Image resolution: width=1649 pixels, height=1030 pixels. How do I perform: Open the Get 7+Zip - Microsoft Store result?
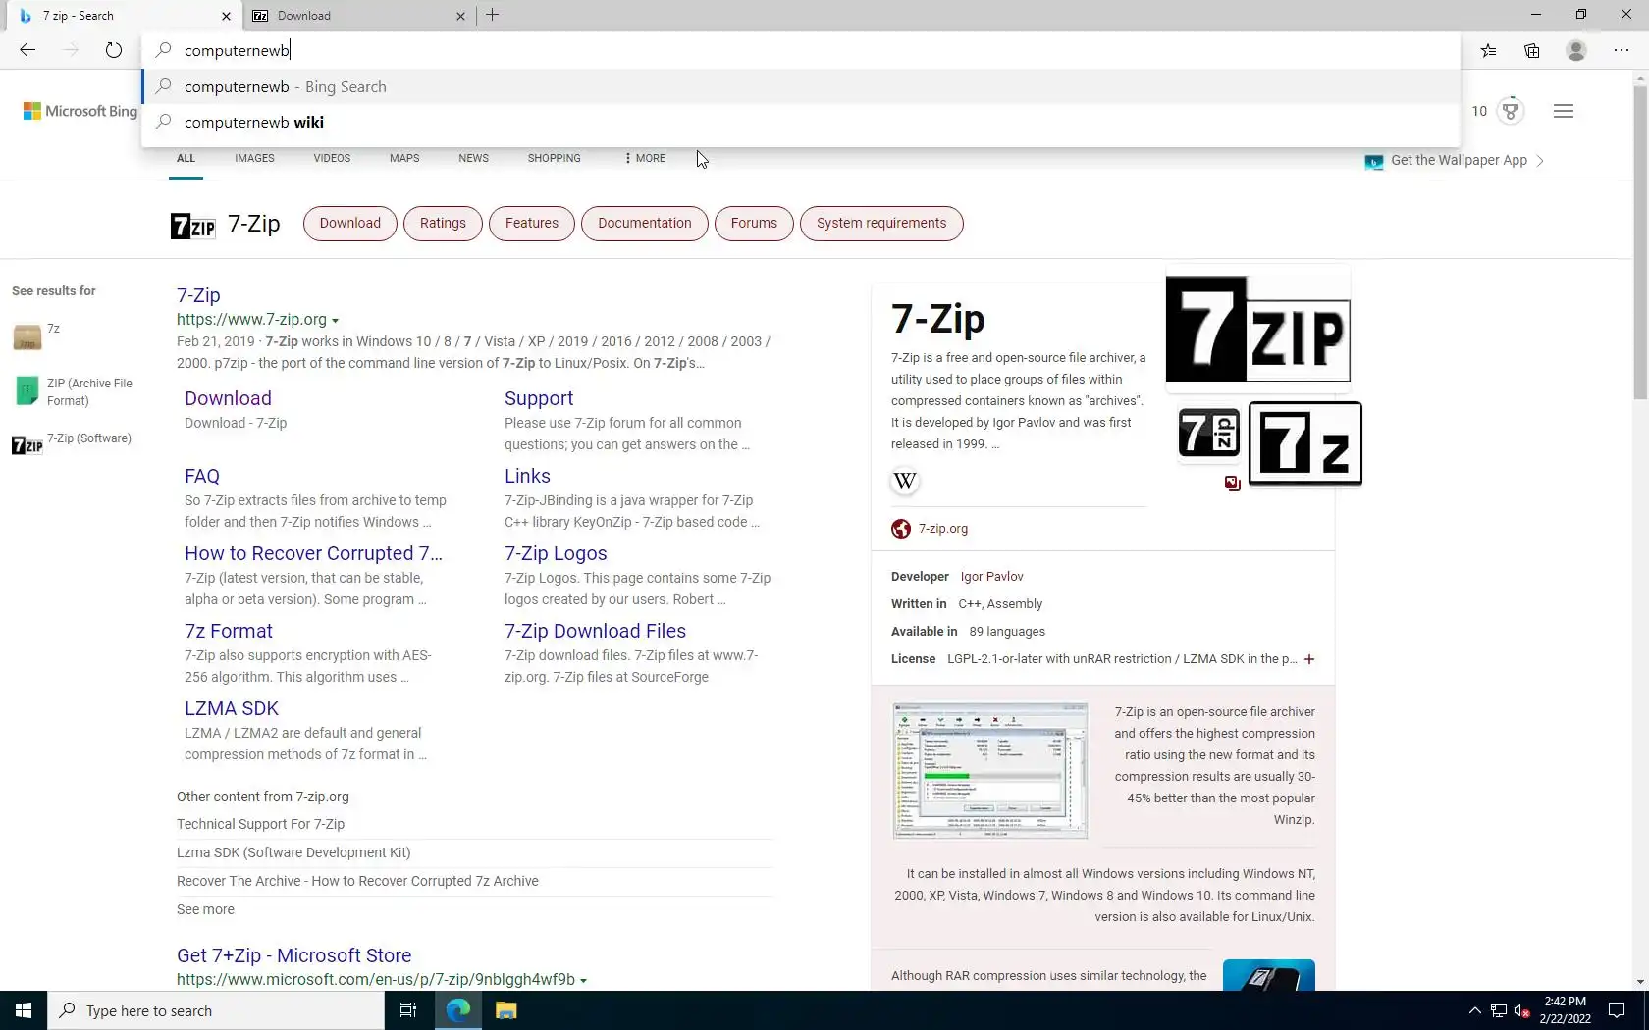click(x=293, y=955)
